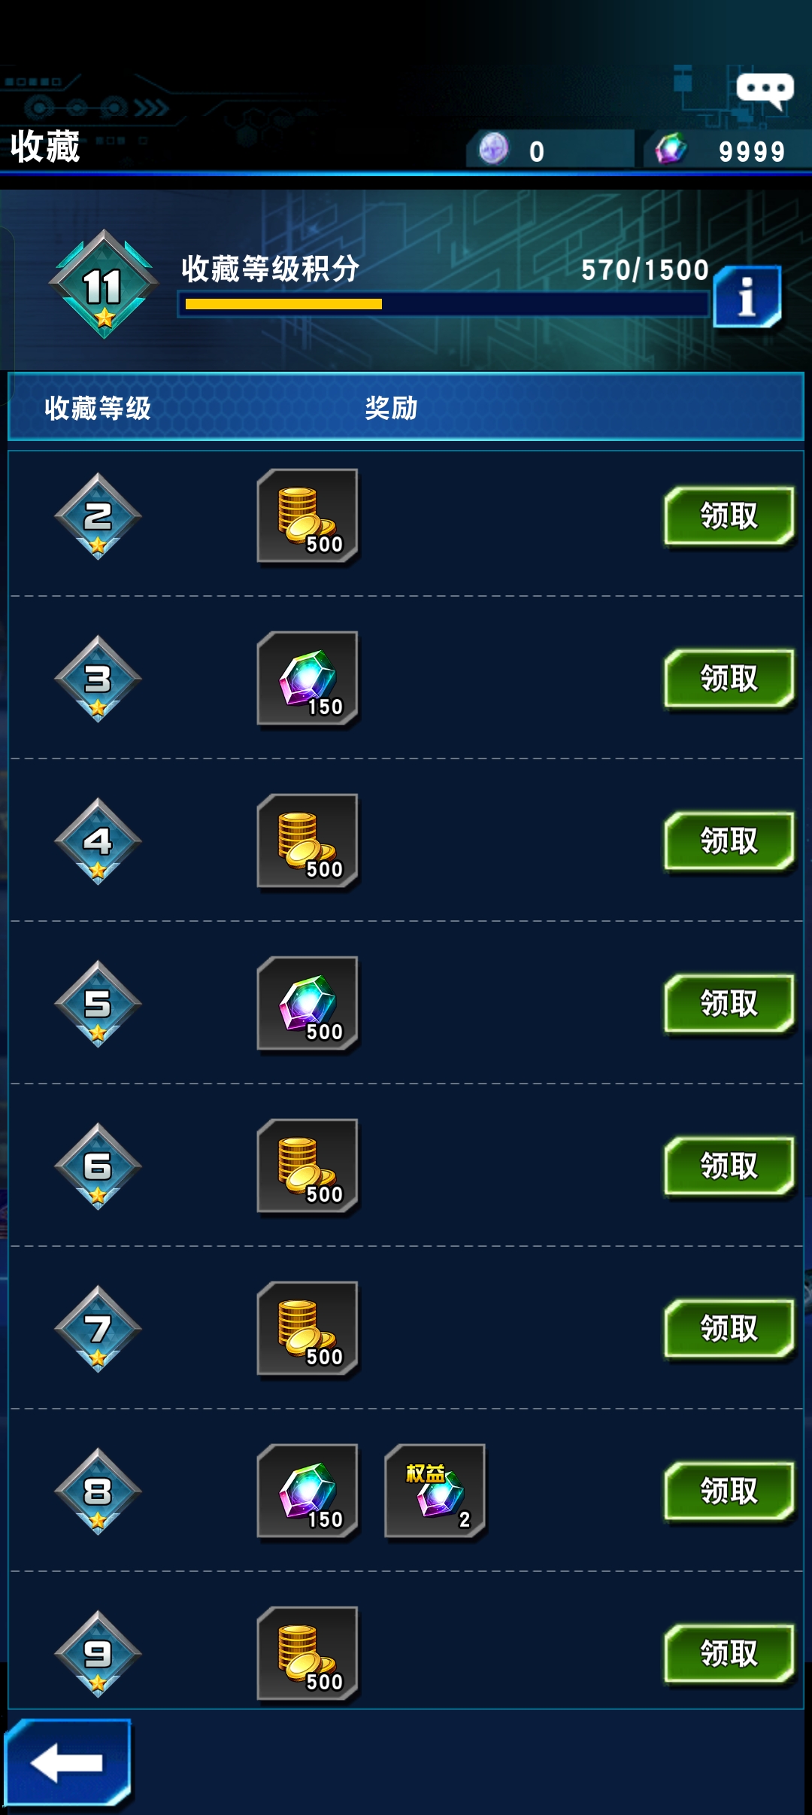Tap the purple orb currency counter
The width and height of the screenshot is (812, 1815).
point(550,150)
